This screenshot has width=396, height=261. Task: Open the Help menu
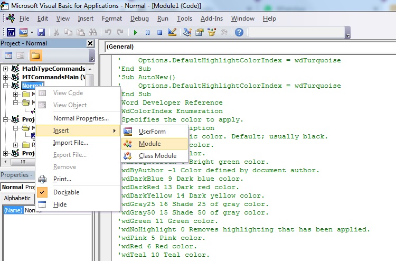269,18
